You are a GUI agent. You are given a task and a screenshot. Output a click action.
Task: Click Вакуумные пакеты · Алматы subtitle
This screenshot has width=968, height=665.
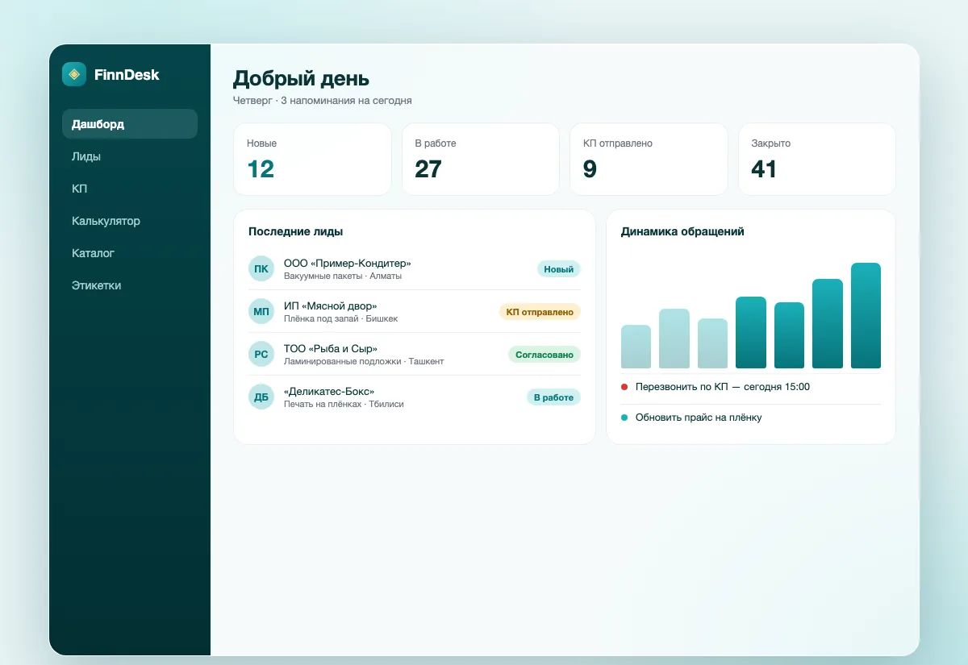coord(343,276)
